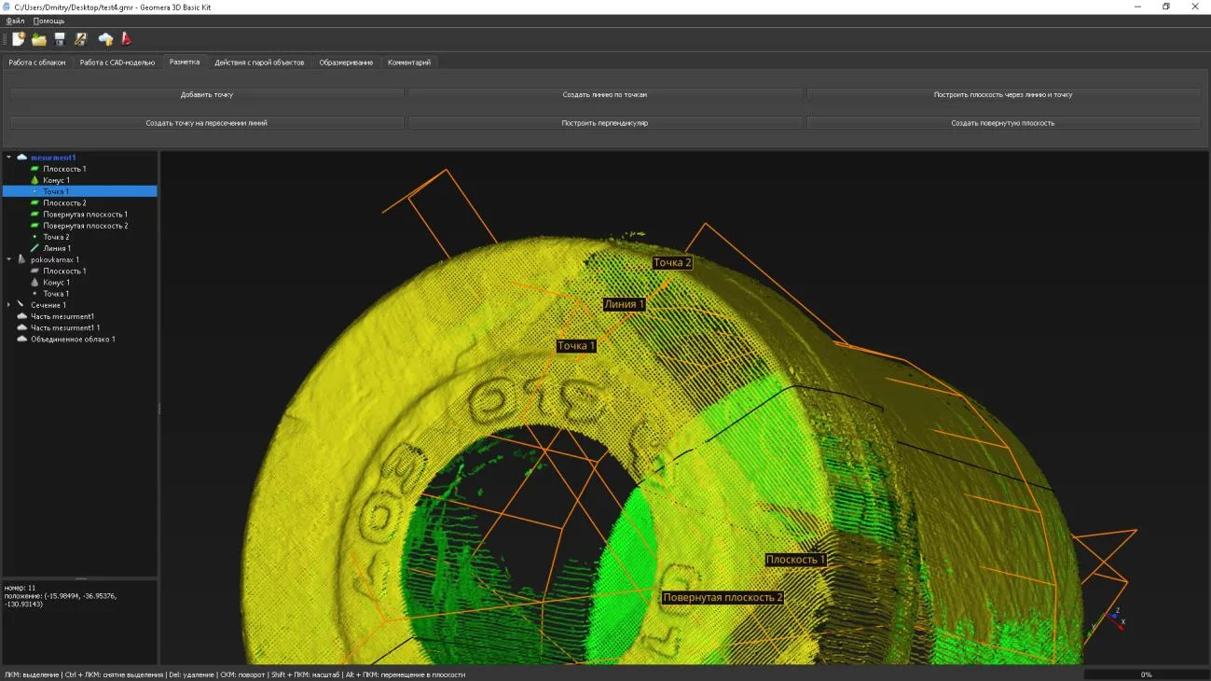Click the gray model icon beside pokovkamax 1
This screenshot has width=1211, height=681.
[21, 259]
